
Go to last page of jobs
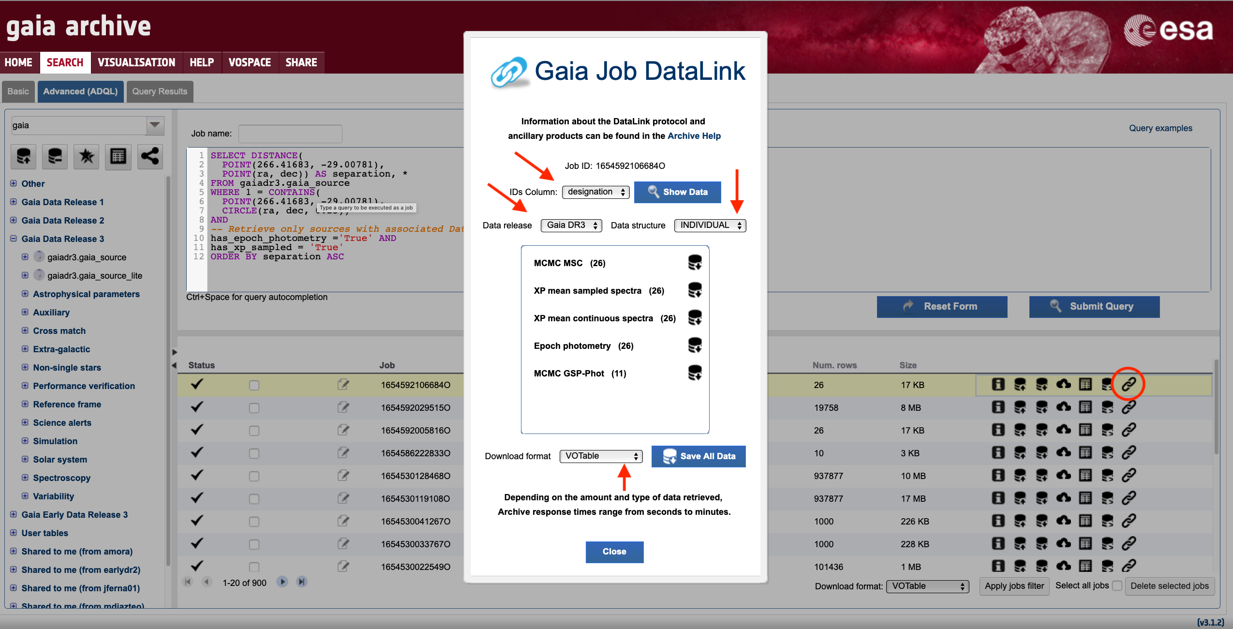click(302, 582)
